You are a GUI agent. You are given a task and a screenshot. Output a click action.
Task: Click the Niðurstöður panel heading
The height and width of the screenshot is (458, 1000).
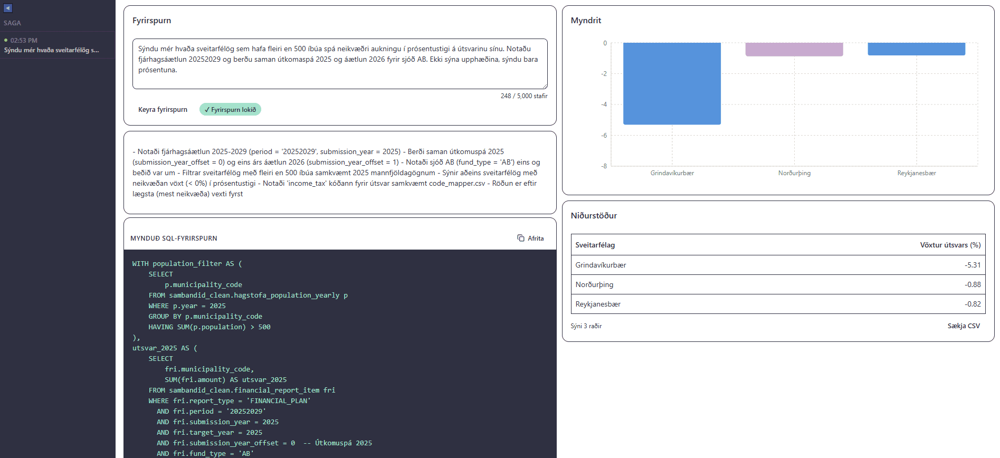[x=594, y=215]
